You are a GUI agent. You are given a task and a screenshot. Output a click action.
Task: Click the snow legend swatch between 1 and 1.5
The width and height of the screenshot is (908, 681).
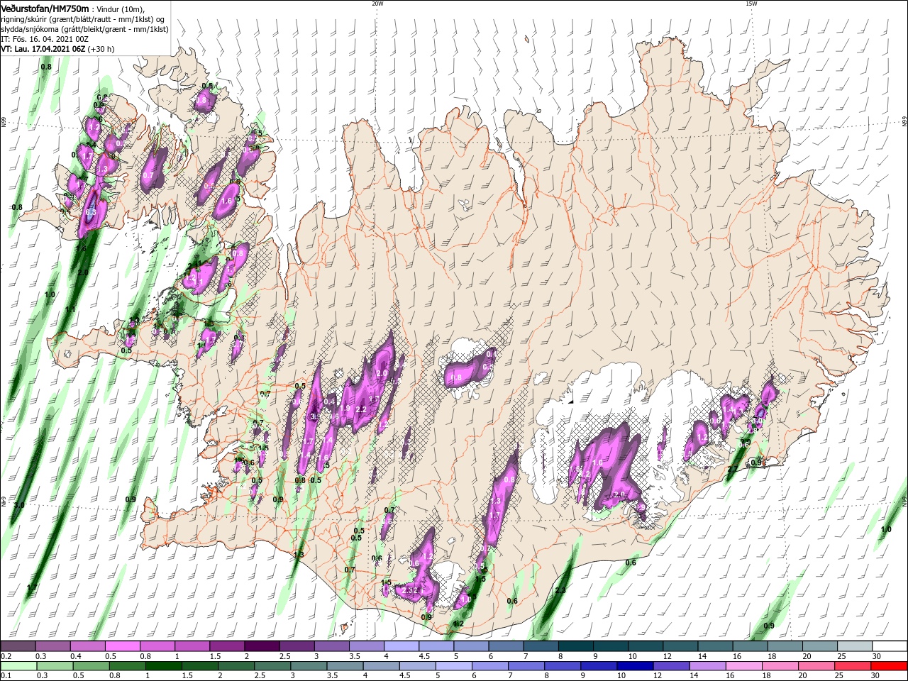[x=192, y=646]
